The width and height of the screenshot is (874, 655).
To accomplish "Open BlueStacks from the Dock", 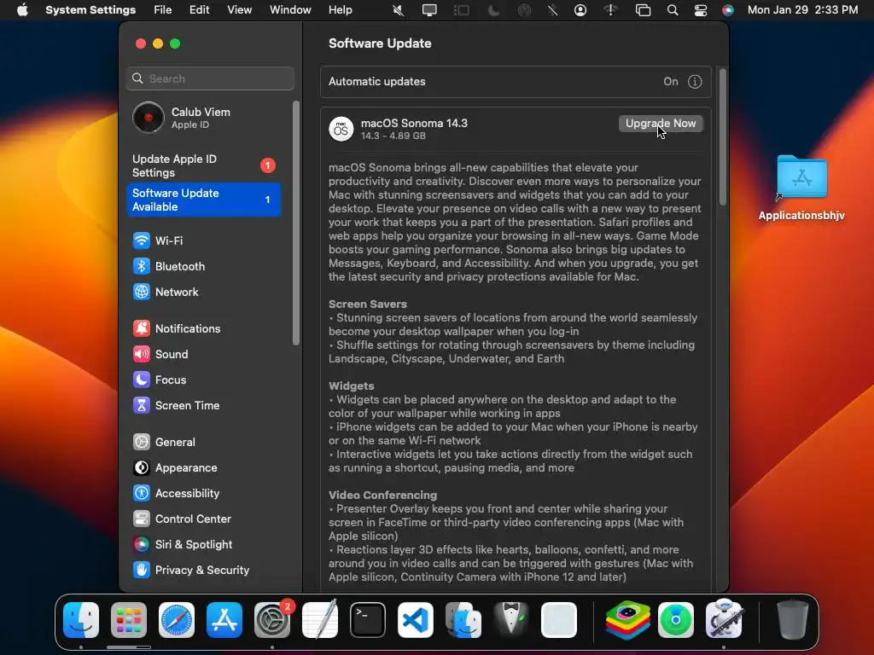I will (x=628, y=620).
